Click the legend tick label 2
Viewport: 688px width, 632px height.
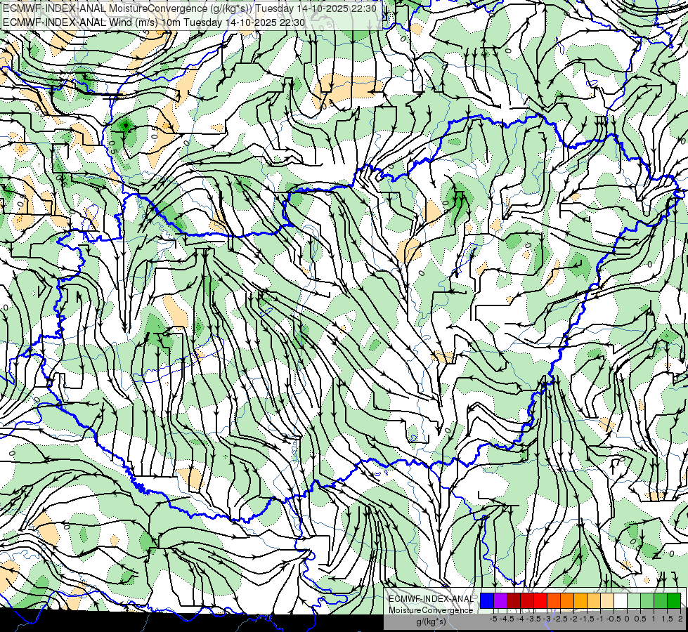pyautogui.click(x=680, y=619)
